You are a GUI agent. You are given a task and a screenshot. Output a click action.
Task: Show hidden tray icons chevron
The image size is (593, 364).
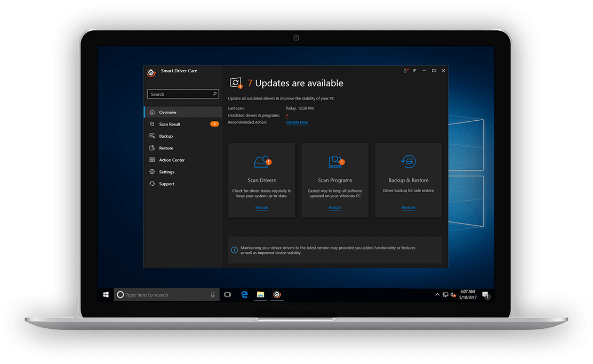(437, 294)
